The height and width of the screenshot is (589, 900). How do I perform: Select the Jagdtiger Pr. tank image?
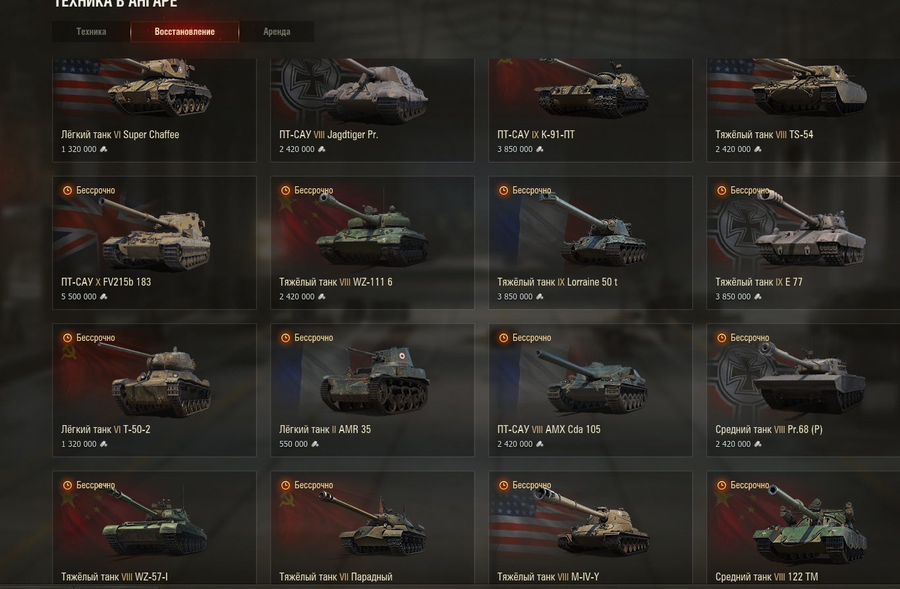pos(372,91)
